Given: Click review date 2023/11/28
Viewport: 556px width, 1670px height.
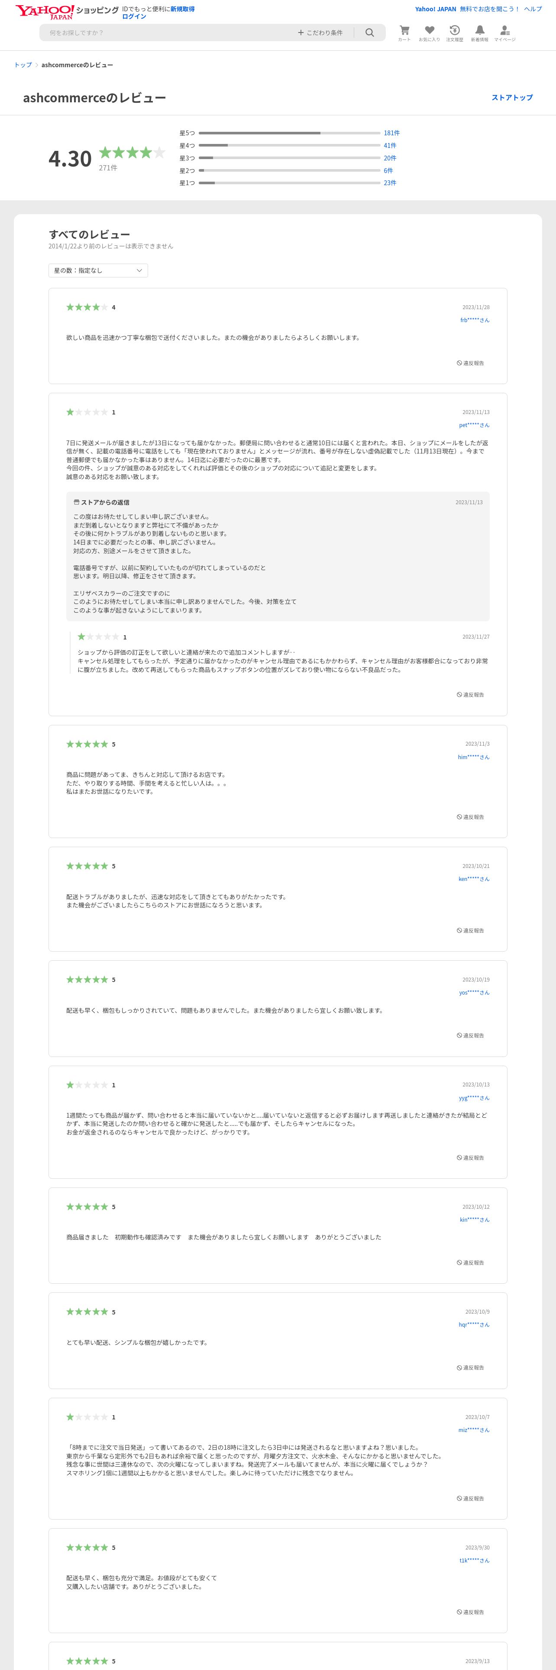Looking at the screenshot, I should [x=476, y=307].
